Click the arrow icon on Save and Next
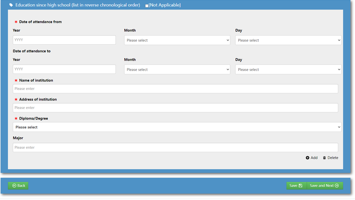The image size is (355, 200). [x=337, y=186]
